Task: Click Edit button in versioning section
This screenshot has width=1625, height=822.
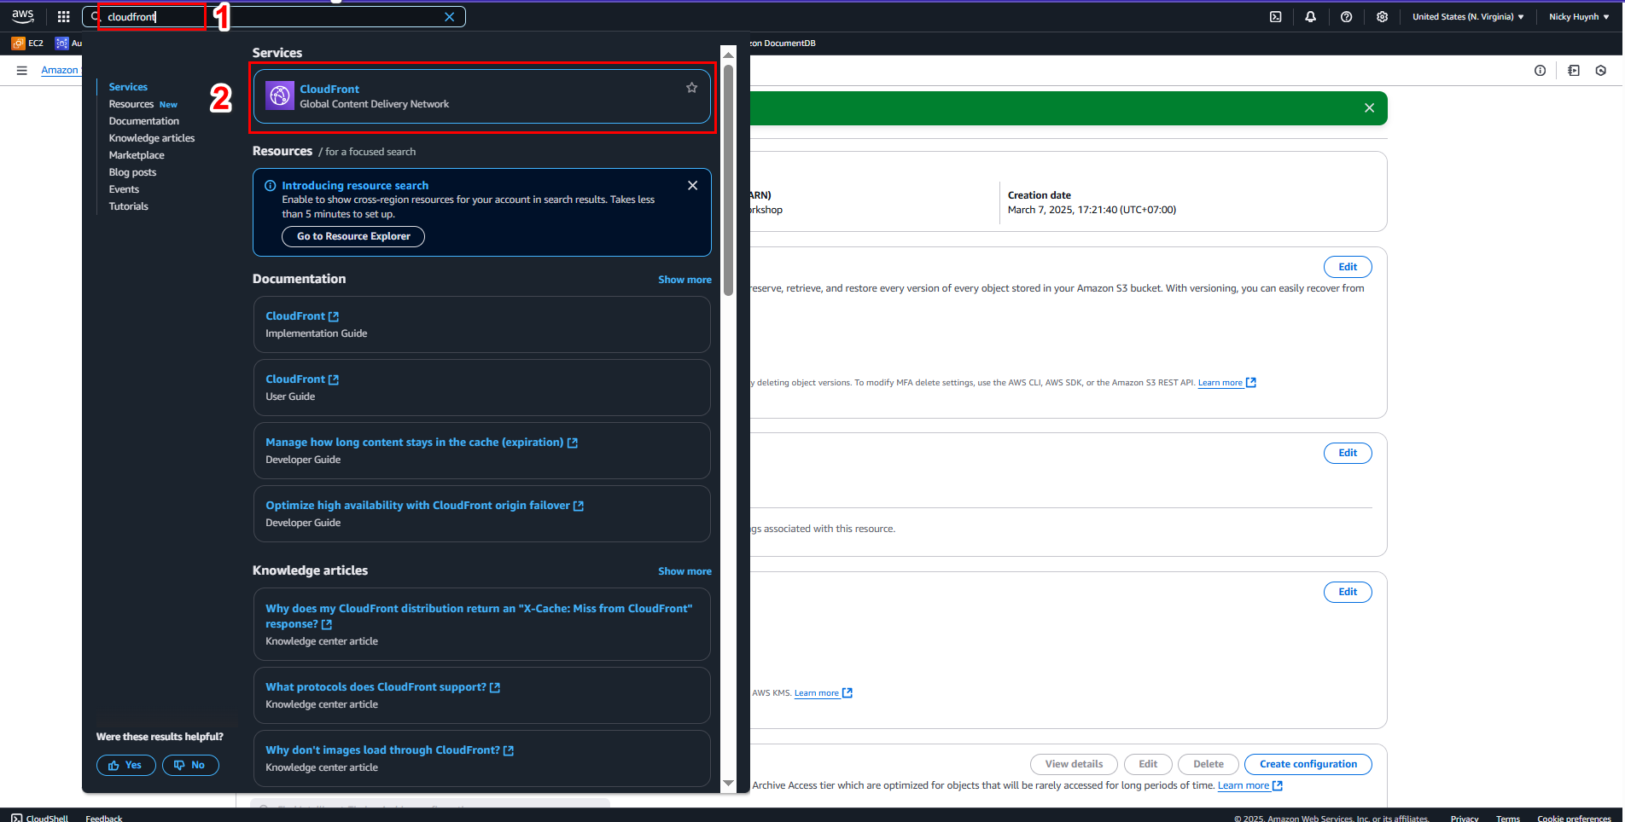Action: [x=1348, y=267]
